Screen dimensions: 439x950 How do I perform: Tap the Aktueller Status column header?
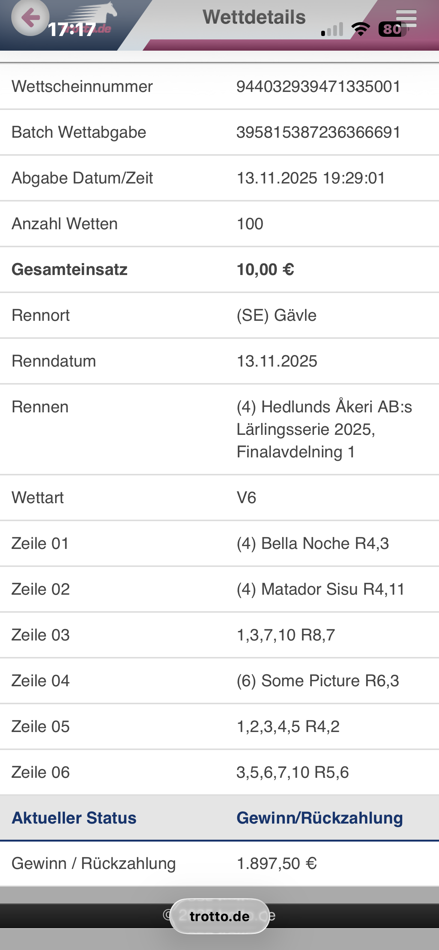(x=74, y=818)
